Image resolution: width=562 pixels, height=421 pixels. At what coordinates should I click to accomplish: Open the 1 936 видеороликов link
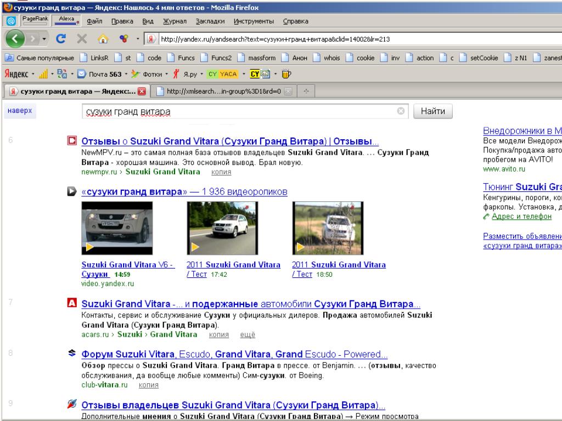pos(184,191)
